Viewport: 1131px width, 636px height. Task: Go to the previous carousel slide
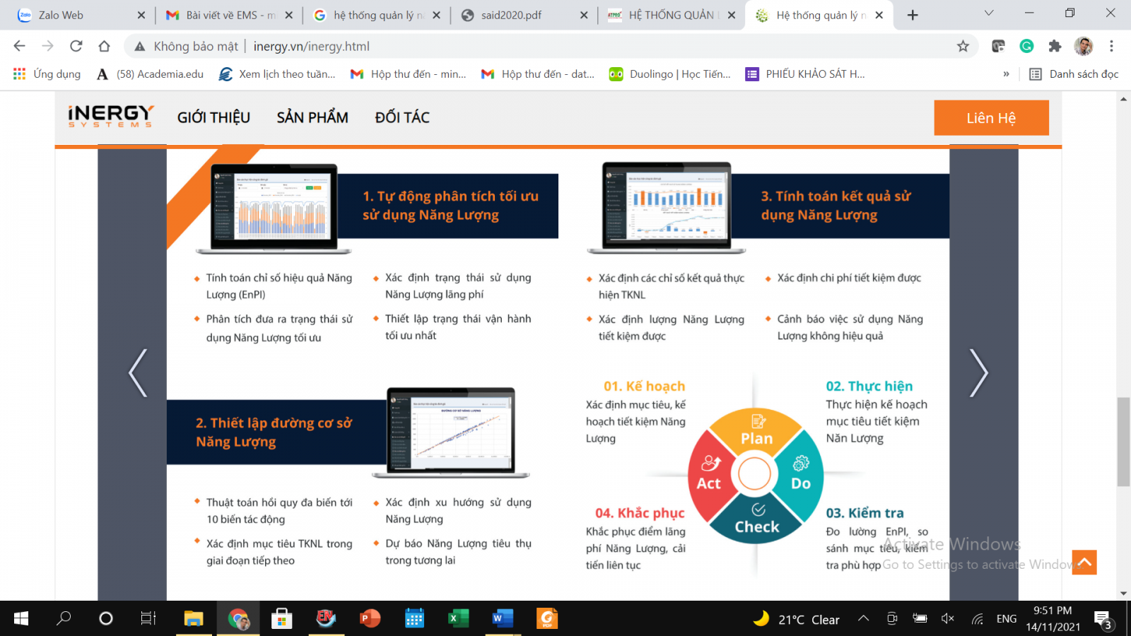[x=138, y=372]
